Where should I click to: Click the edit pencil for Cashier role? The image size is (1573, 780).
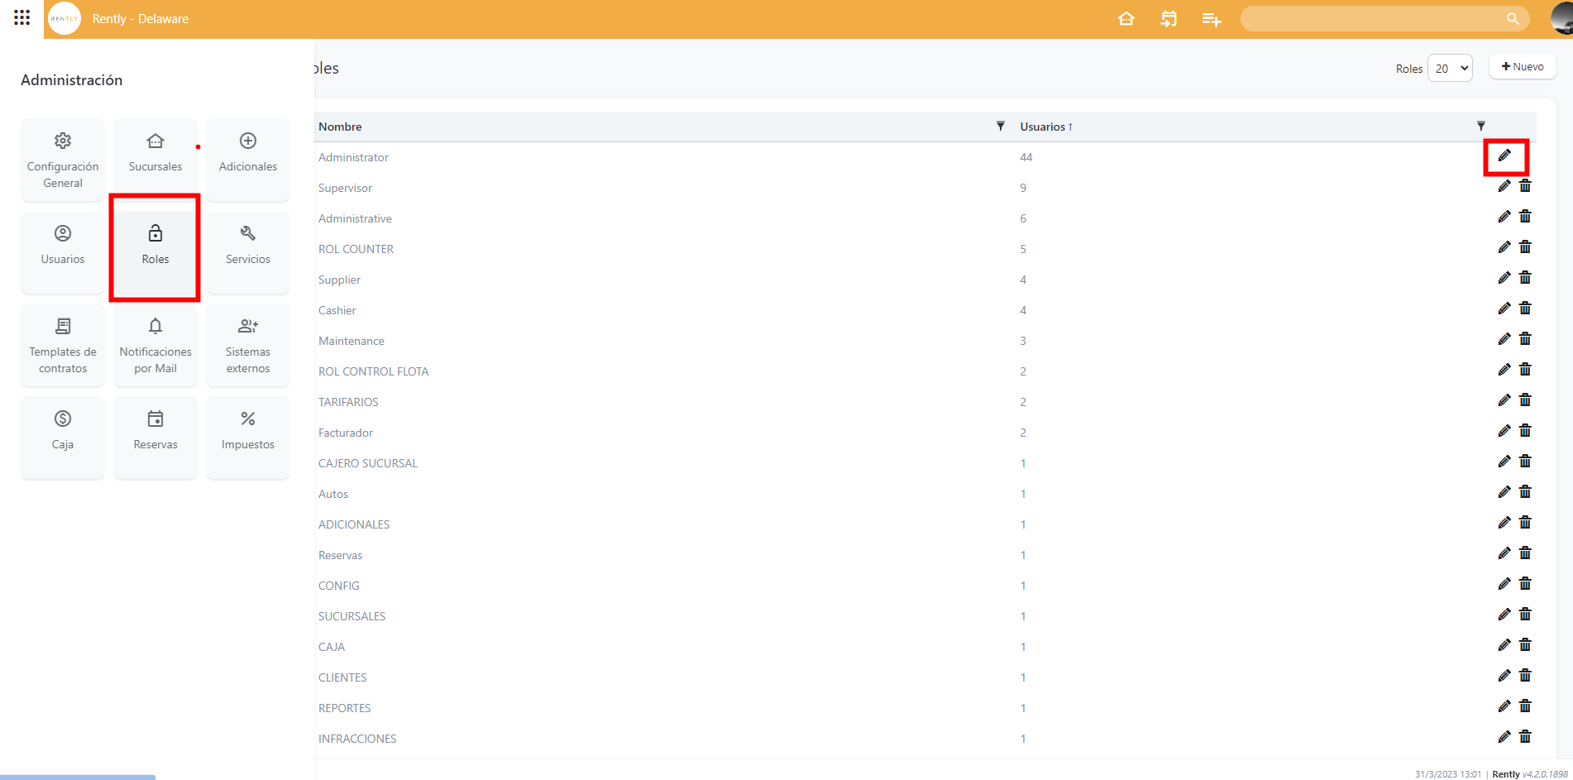click(1504, 309)
